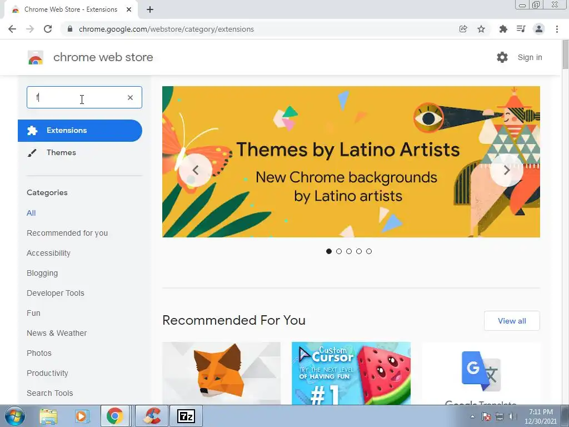Click the browser back arrow

click(12, 29)
